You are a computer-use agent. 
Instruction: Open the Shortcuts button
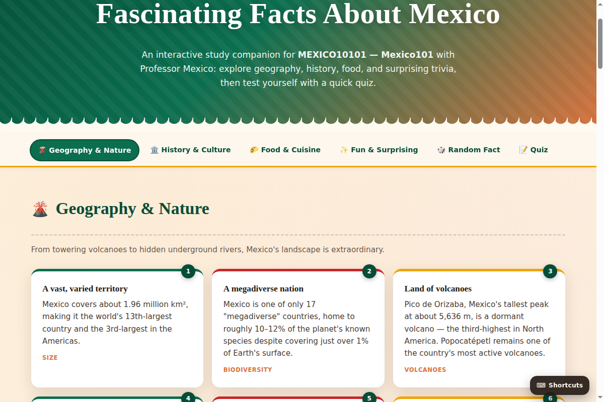560,385
